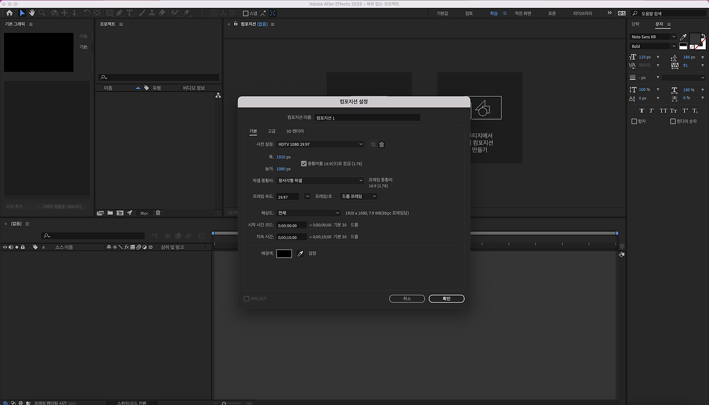The height and width of the screenshot is (405, 709).
Task: Select the Selection arrow tool
Action: pos(22,13)
